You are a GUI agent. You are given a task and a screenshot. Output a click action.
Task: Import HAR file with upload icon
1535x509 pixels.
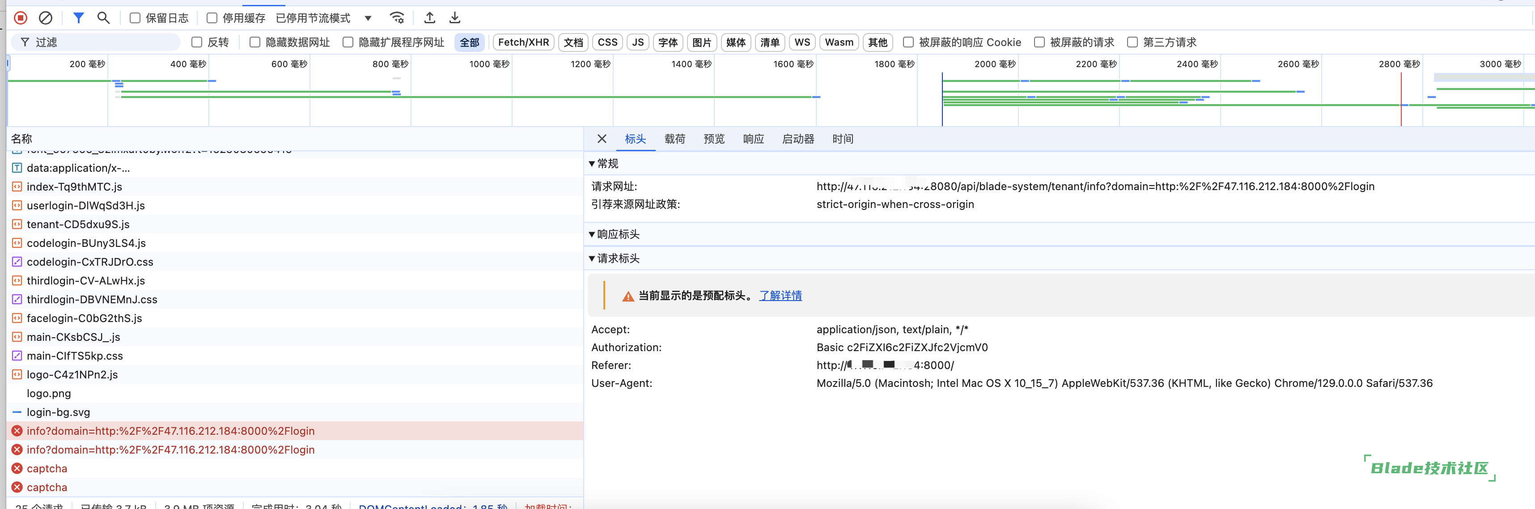tap(430, 18)
